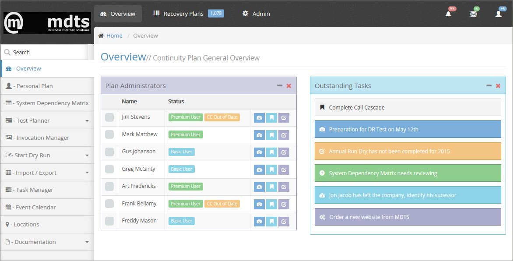Click the bookmark icon for Frank Bellamy
Image resolution: width=513 pixels, height=261 pixels.
click(x=271, y=204)
